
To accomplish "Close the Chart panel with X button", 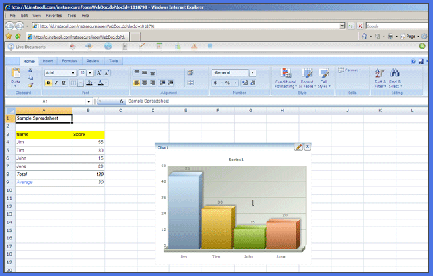I will point(307,147).
